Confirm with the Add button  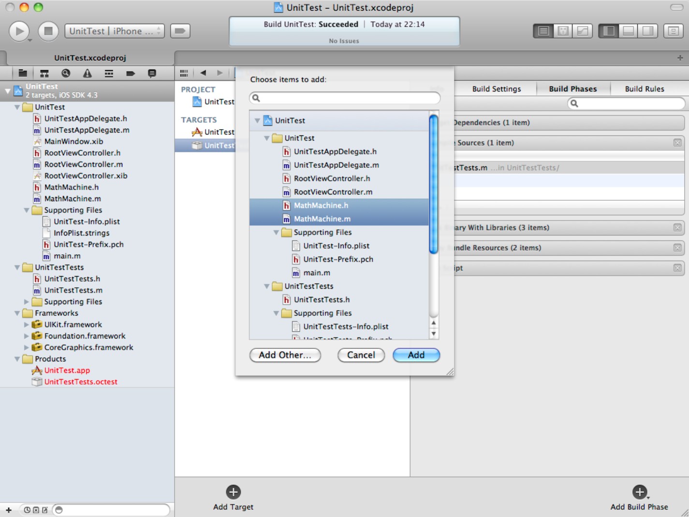(x=416, y=355)
